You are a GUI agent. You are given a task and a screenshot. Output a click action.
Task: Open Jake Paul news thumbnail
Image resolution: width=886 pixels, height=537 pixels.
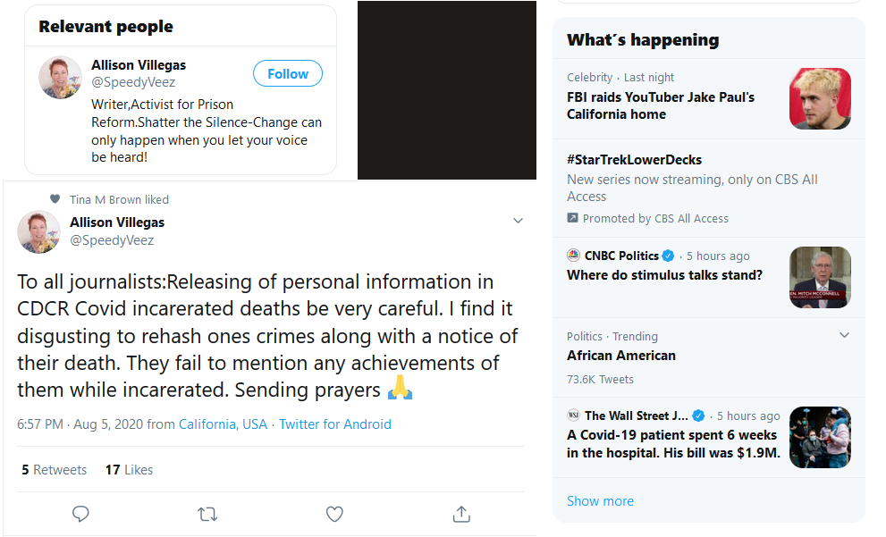pos(820,98)
